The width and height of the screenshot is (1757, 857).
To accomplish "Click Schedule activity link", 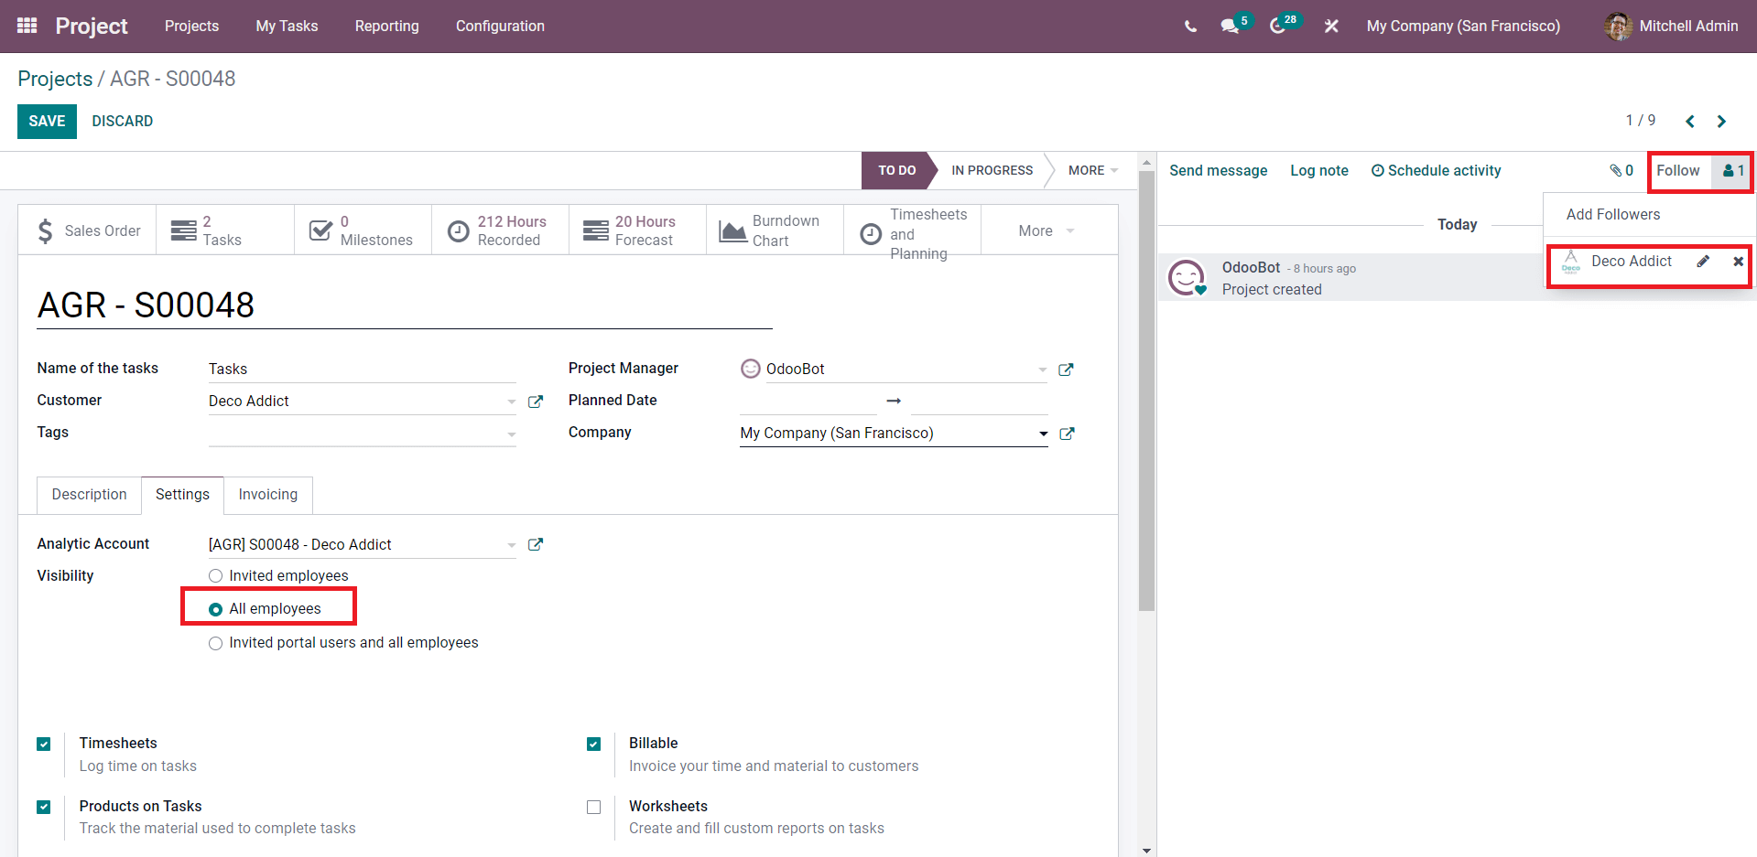I will point(1436,171).
